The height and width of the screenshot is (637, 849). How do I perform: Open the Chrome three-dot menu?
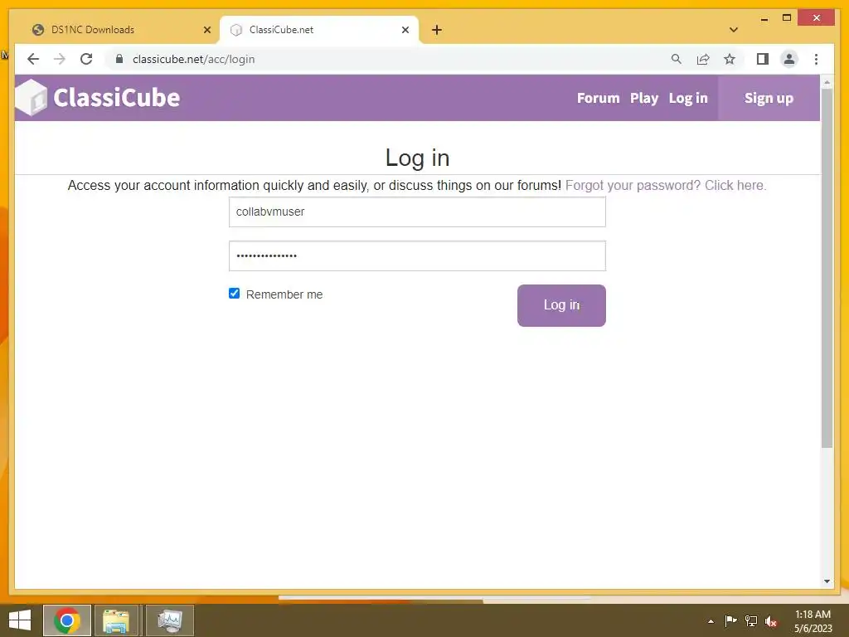pos(816,59)
